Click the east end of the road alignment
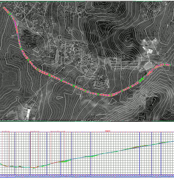 click(168, 65)
